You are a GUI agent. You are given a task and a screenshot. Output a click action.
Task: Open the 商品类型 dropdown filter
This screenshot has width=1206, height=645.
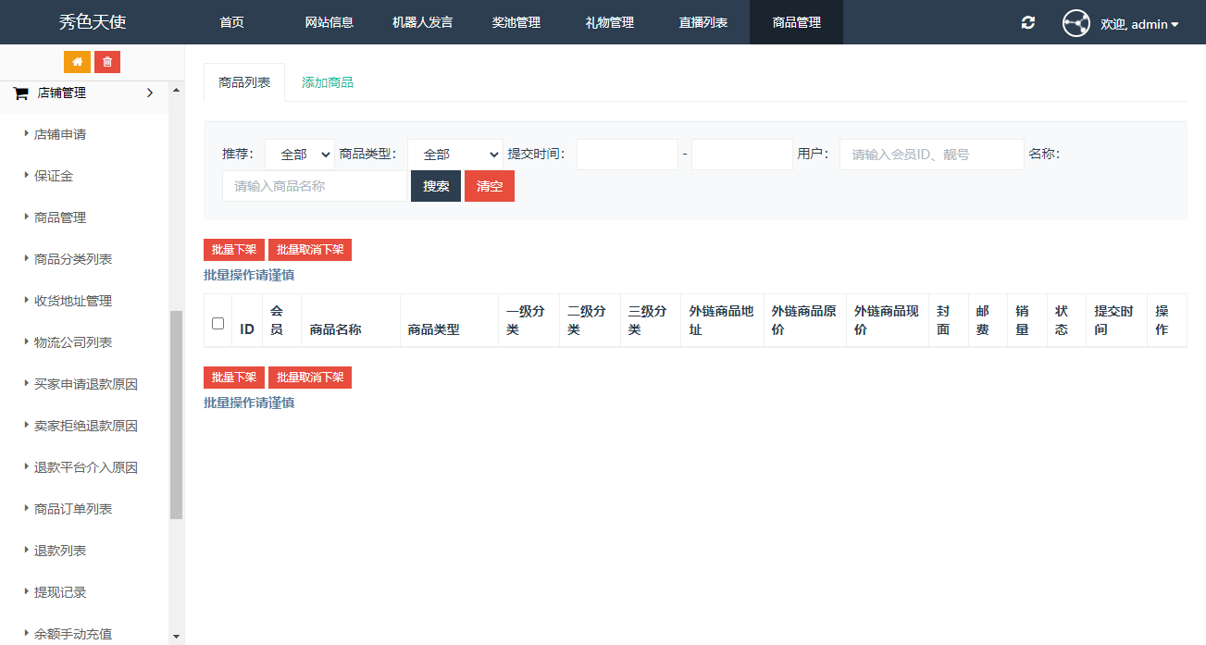click(455, 155)
